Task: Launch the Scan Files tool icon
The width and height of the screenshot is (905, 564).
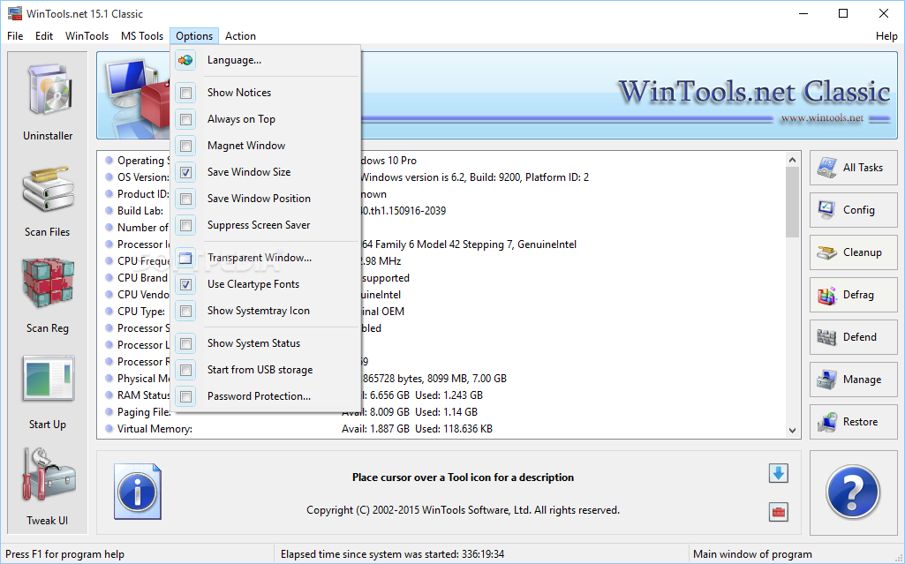Action: click(49, 189)
